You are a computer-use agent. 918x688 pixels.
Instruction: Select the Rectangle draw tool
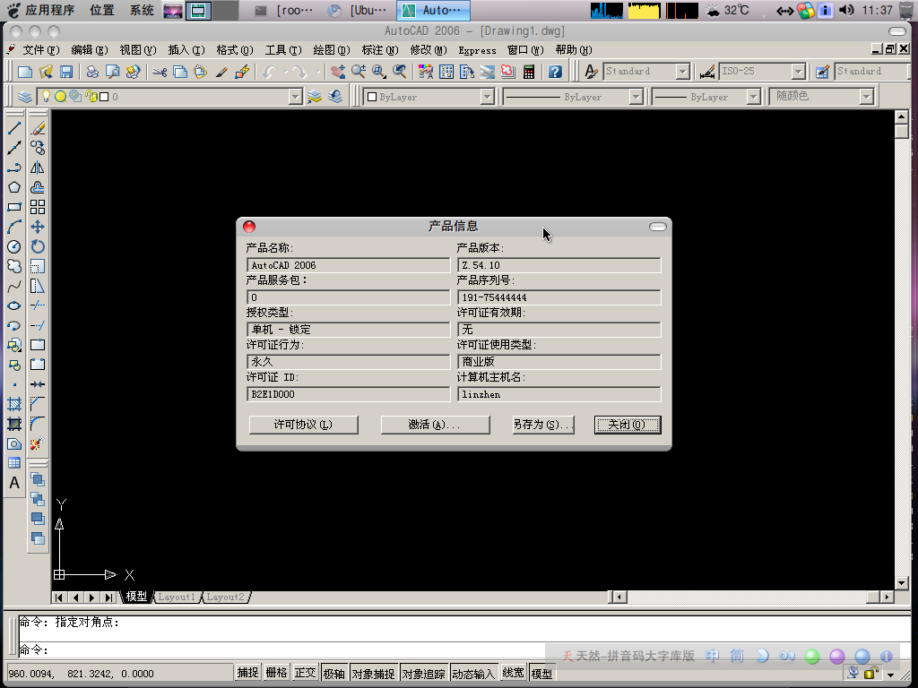click(14, 207)
